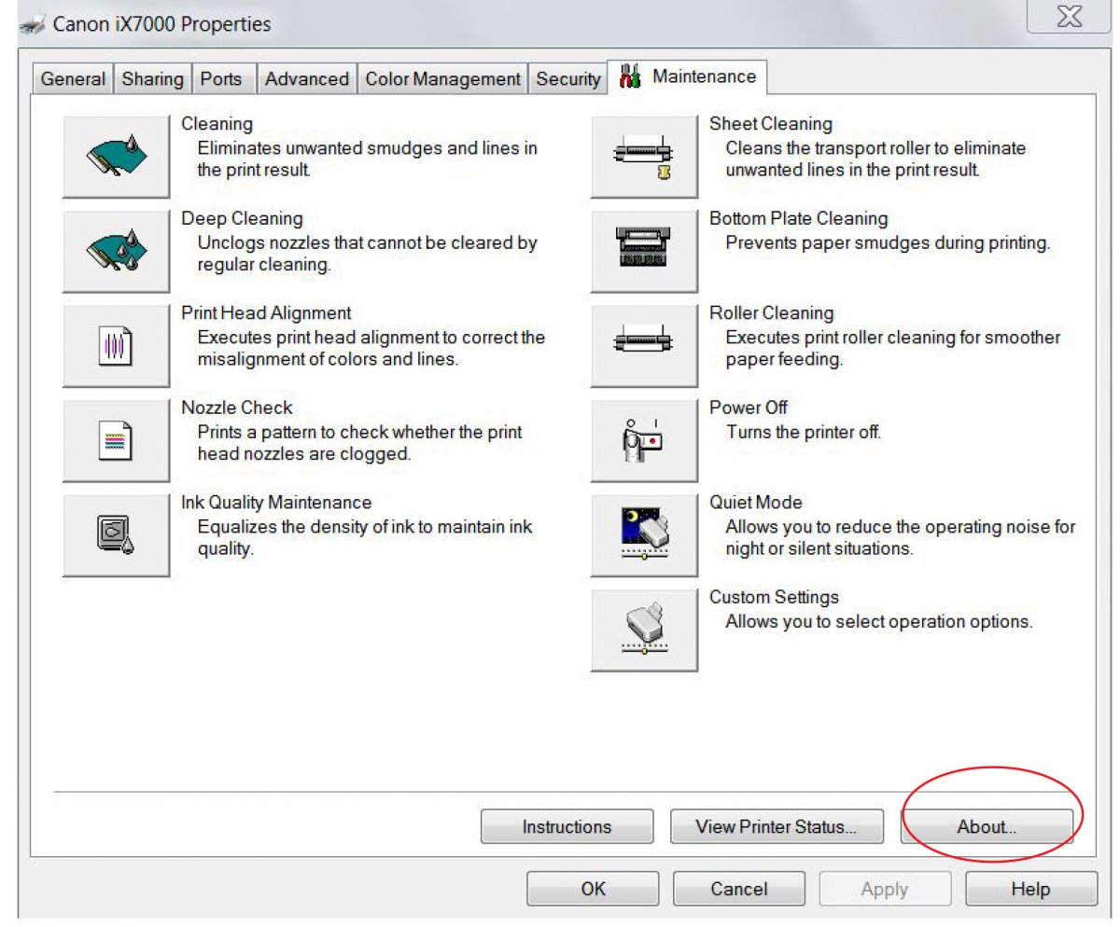Click the Power Off icon button
The width and height of the screenshot is (1120, 927).
[644, 441]
